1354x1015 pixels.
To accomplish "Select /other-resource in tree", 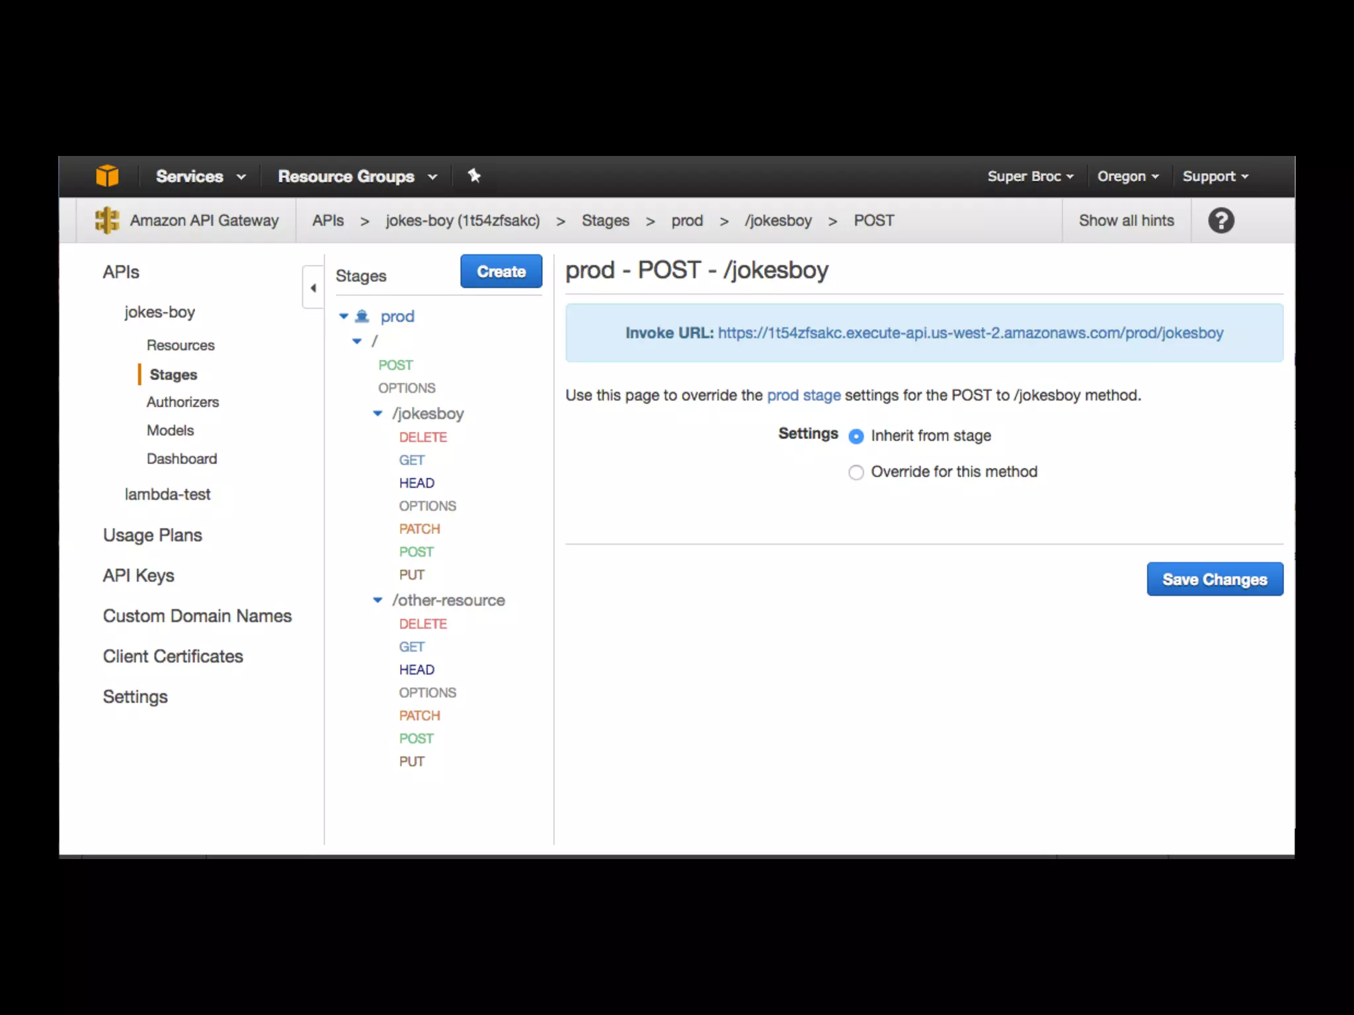I will tap(448, 600).
